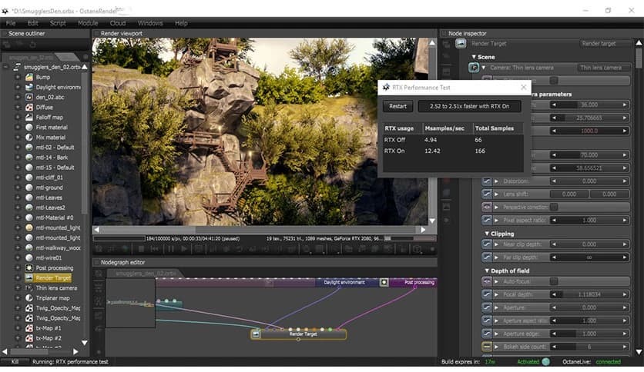Collapse the Scene section in Node inspector
644x372 pixels.
coord(474,57)
